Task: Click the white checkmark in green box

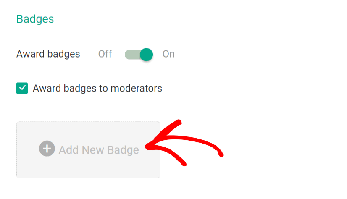Action: (22, 89)
